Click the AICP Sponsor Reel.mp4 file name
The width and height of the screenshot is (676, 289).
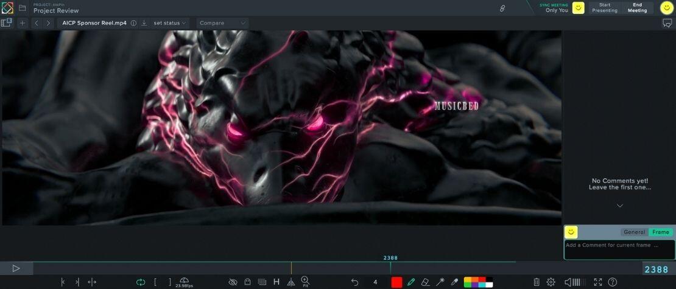(x=94, y=23)
